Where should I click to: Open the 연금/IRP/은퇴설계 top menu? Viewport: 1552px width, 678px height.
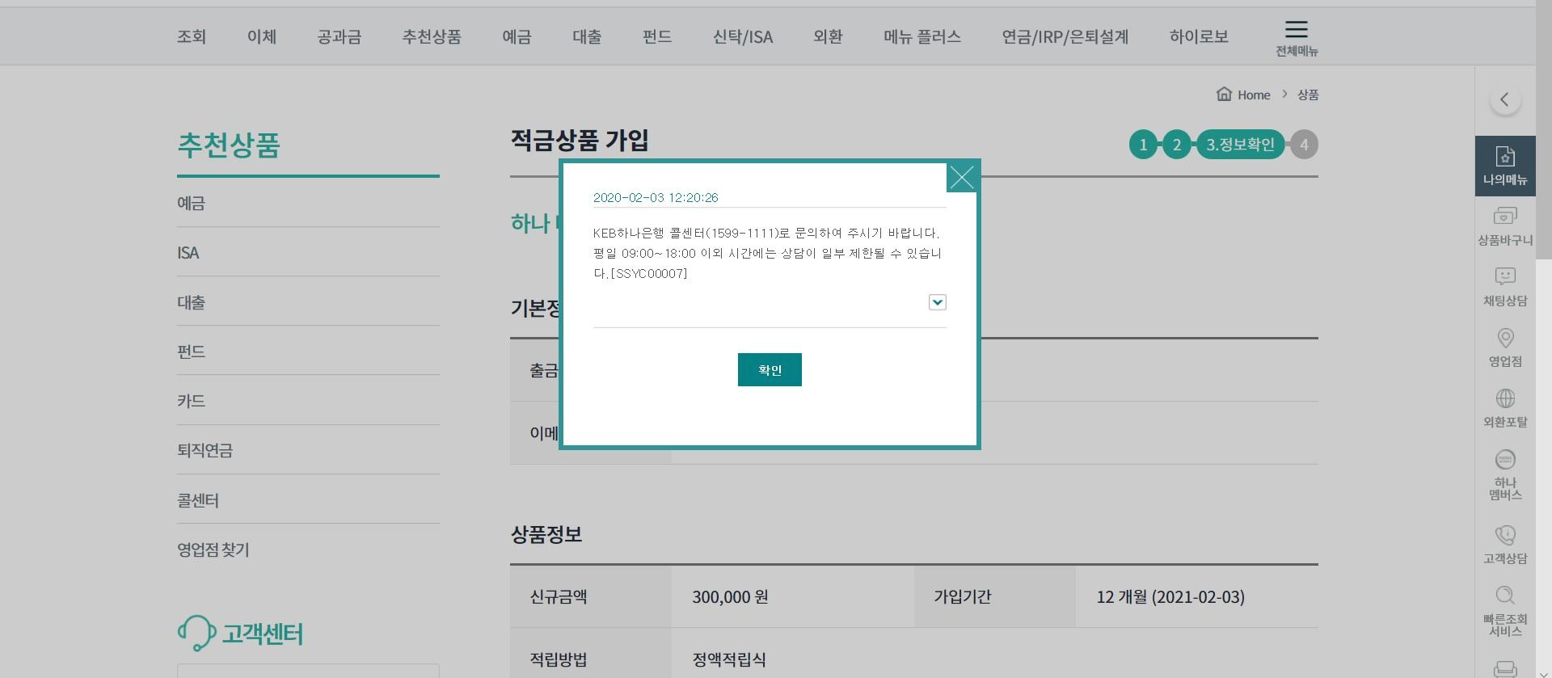pos(1065,36)
